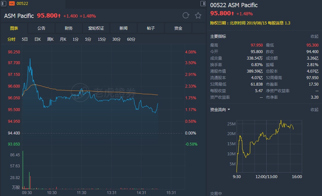Click the refresh quote icon
Viewport: 322px width, 196px height.
point(186,15)
